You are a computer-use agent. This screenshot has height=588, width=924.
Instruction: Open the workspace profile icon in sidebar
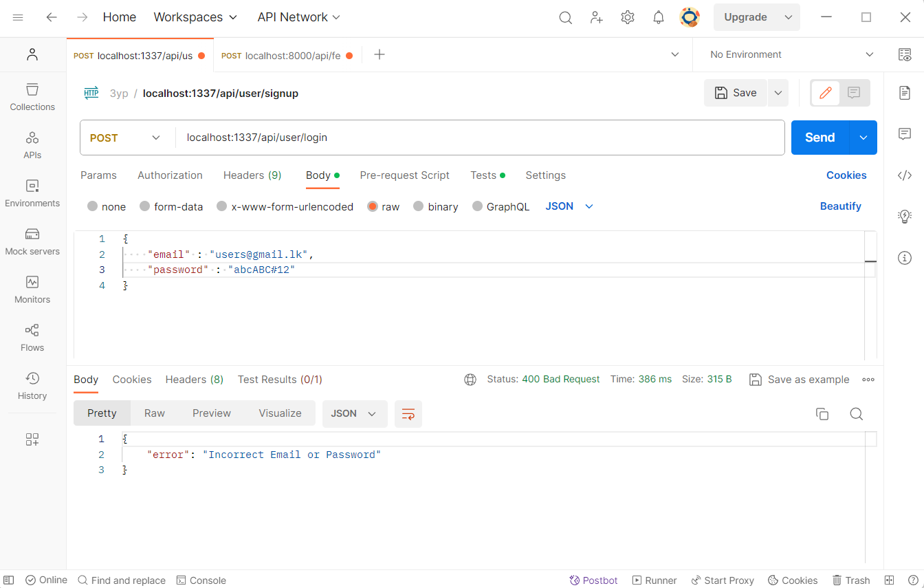(32, 54)
